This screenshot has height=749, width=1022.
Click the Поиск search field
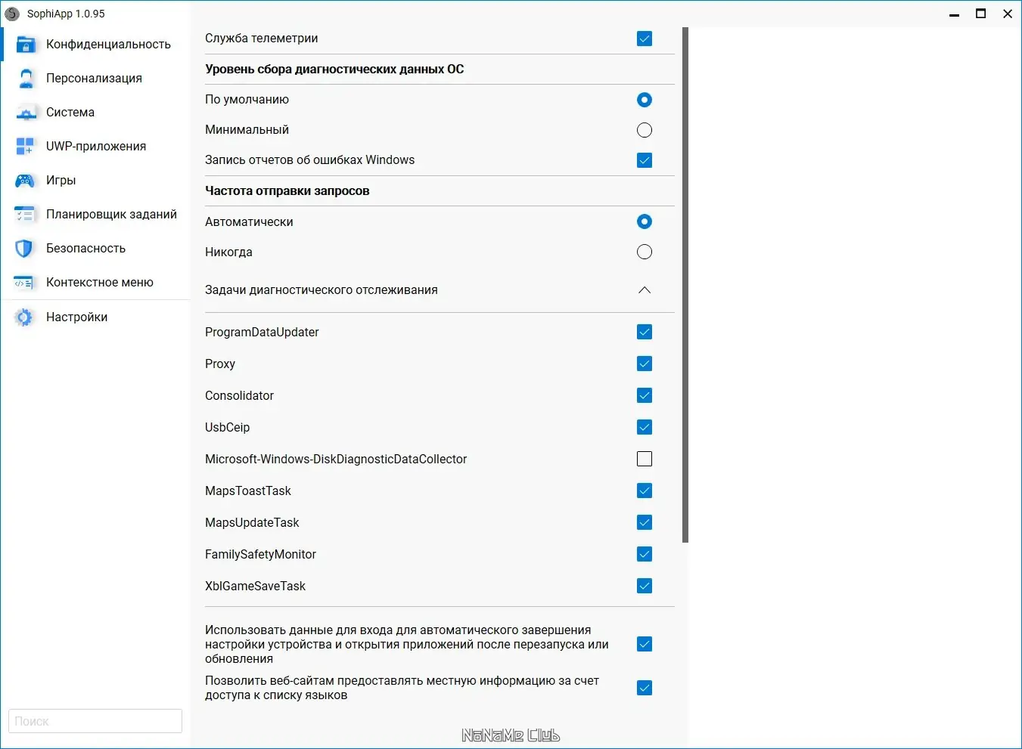95,721
